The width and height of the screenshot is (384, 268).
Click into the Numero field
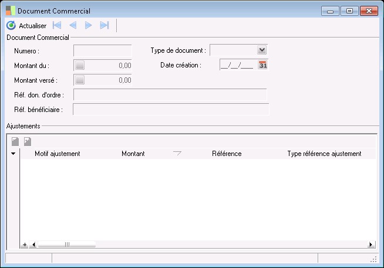(103, 50)
